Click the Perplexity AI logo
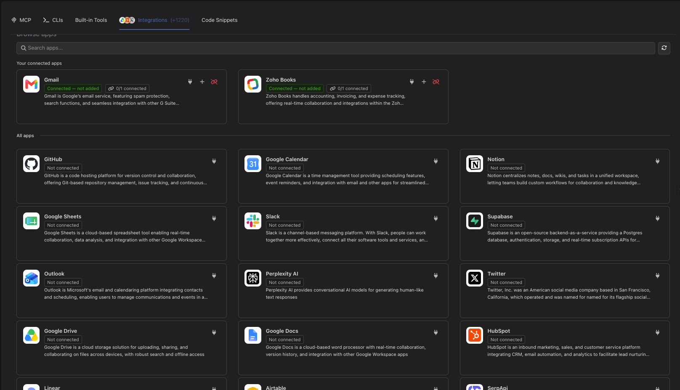The height and width of the screenshot is (390, 680). pos(253,278)
